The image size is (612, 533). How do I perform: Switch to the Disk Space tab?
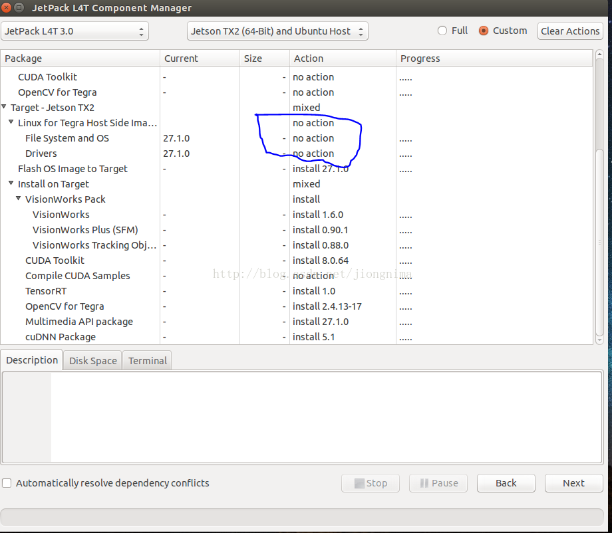(93, 361)
